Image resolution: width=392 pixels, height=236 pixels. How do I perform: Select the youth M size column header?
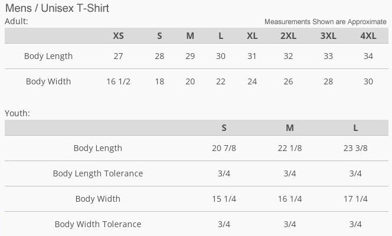[x=290, y=127]
